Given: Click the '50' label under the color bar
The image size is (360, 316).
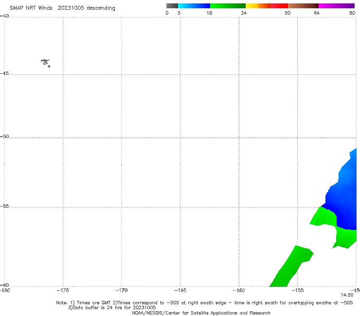Looking at the screenshot, I should coord(288,13).
